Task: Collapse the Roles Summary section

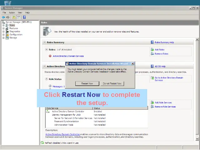Action: [44, 42]
